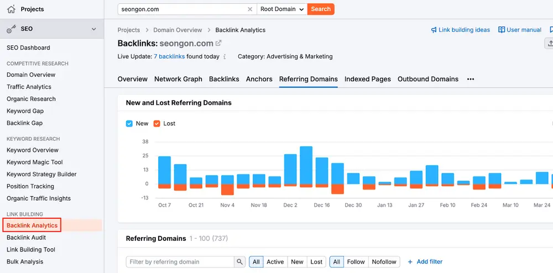Click the Live Update info icon

pyautogui.click(x=225, y=56)
